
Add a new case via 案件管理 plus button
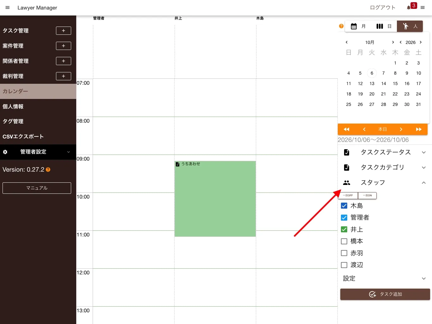pos(64,46)
